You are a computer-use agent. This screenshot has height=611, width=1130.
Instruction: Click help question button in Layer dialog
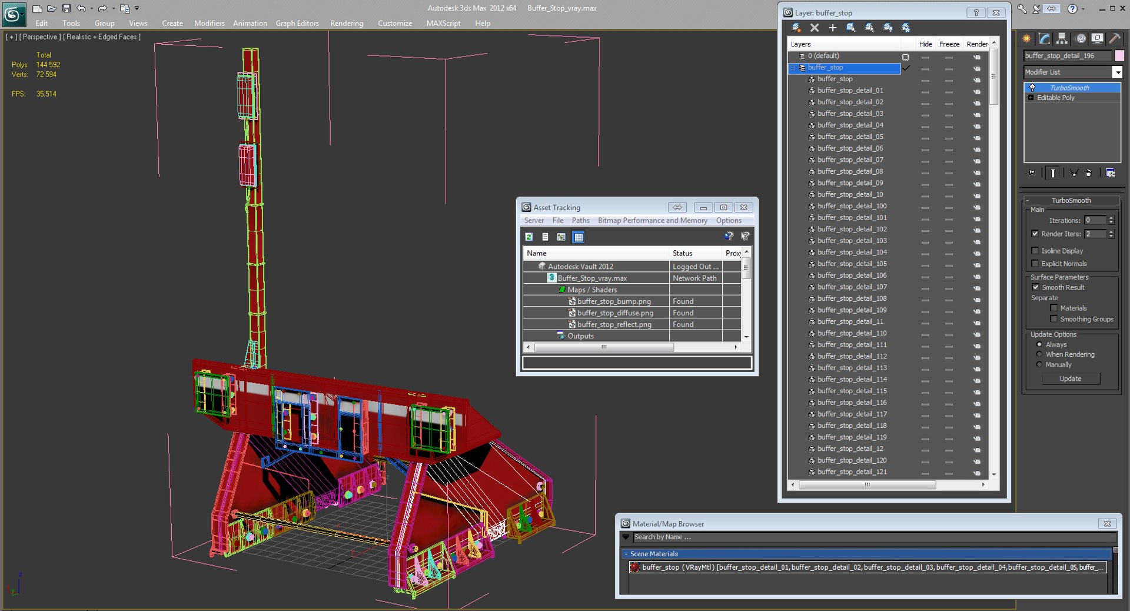pyautogui.click(x=976, y=12)
